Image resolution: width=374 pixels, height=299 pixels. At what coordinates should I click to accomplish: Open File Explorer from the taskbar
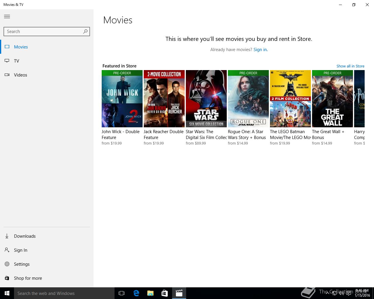pos(150,293)
